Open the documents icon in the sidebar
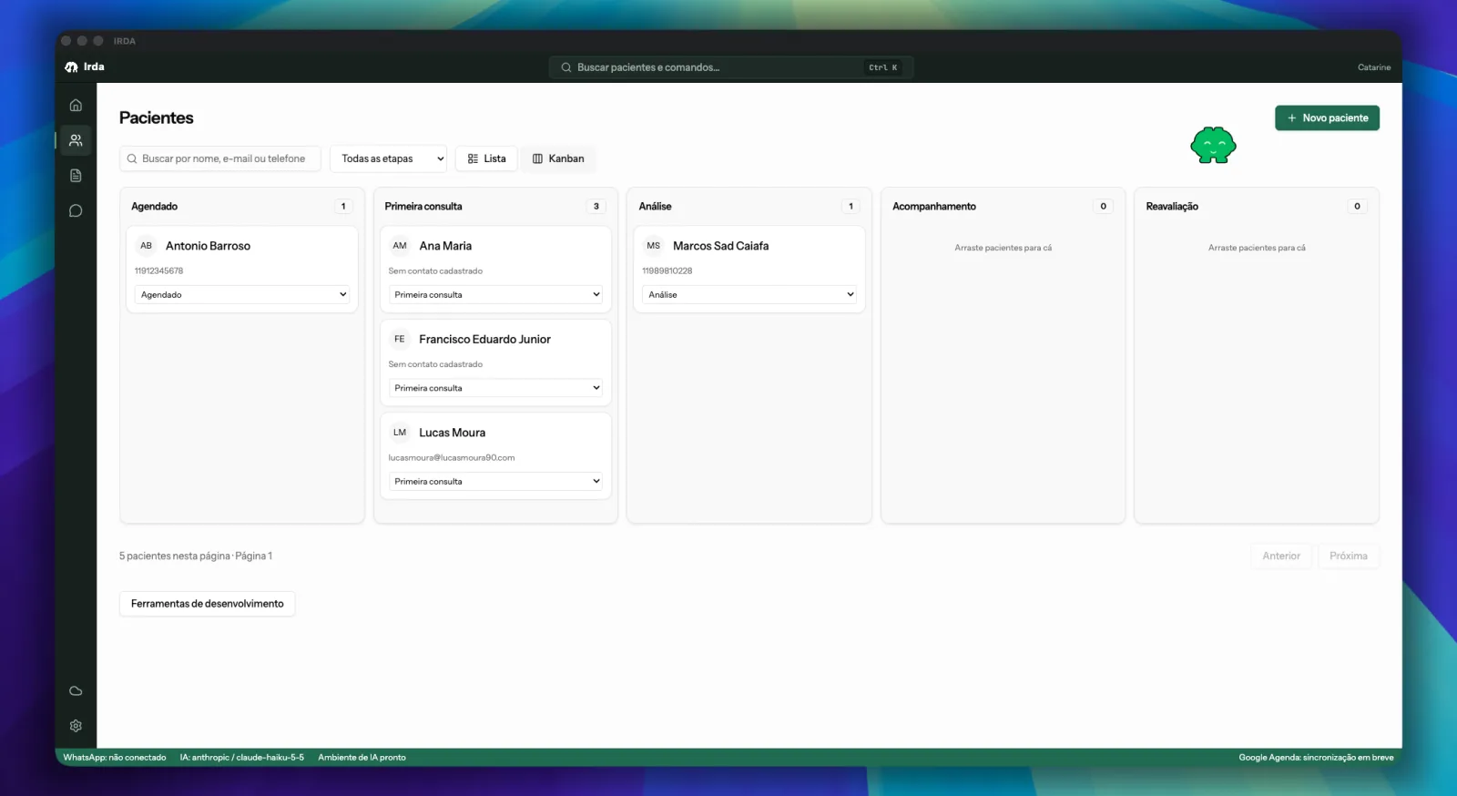 coord(76,176)
